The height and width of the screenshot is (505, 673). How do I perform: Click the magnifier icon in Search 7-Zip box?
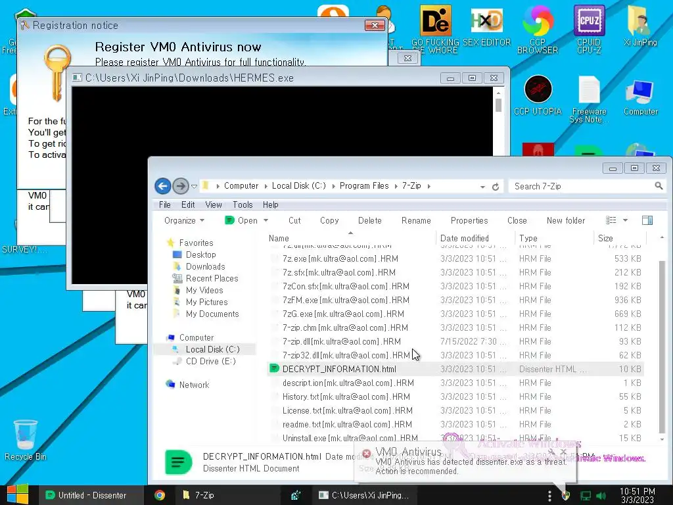point(659,186)
